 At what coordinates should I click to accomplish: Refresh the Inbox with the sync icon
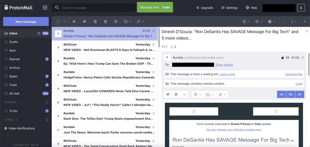[39, 33]
